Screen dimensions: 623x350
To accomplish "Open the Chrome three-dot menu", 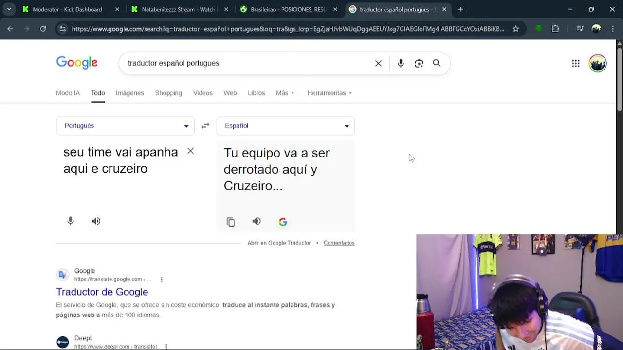I will (613, 29).
